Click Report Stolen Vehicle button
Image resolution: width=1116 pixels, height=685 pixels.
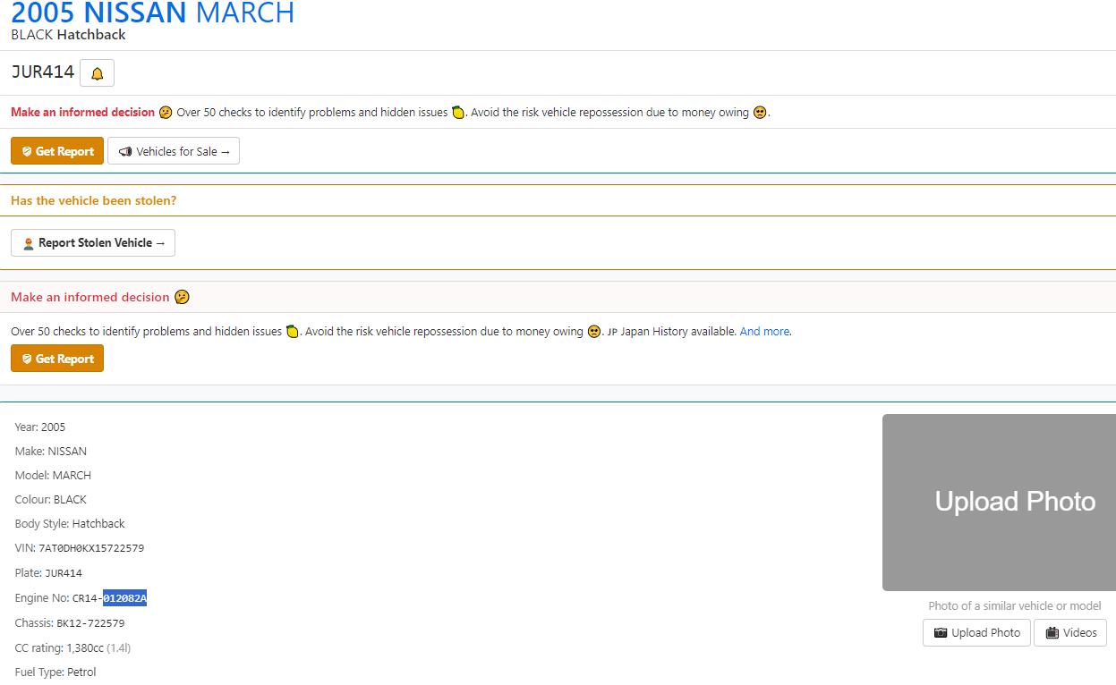click(93, 242)
